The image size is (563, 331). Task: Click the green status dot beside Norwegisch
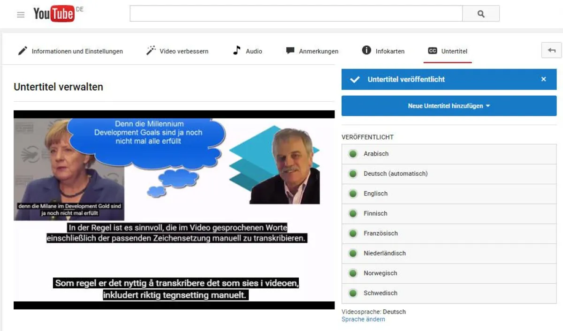tap(353, 273)
